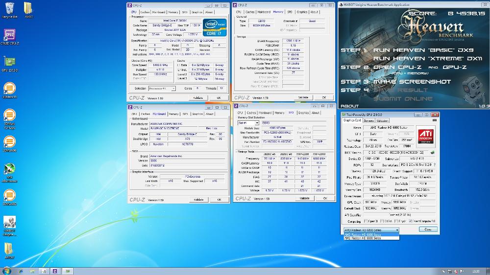Open the About tab in the CPU-Z Mainboard window
The height and width of the screenshot is (275, 490).
click(209, 114)
